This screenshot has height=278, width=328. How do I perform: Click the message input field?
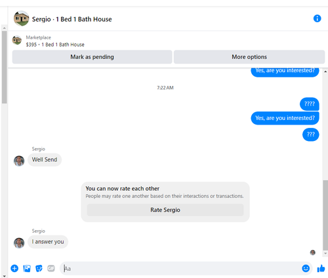pyautogui.click(x=186, y=268)
